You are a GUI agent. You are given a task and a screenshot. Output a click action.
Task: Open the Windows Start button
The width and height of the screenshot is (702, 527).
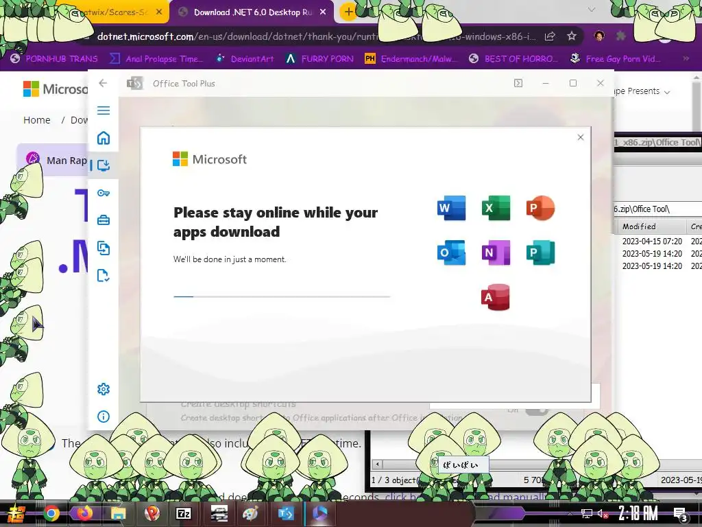pos(17,513)
